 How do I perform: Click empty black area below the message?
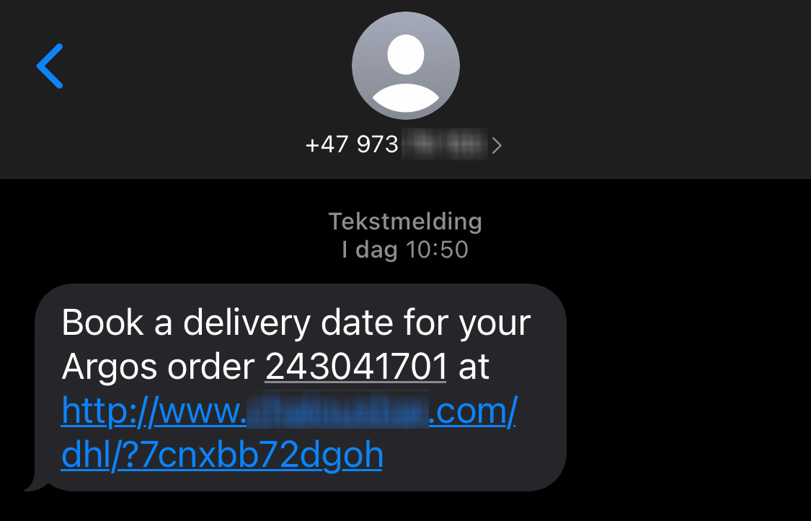pyautogui.click(x=405, y=507)
